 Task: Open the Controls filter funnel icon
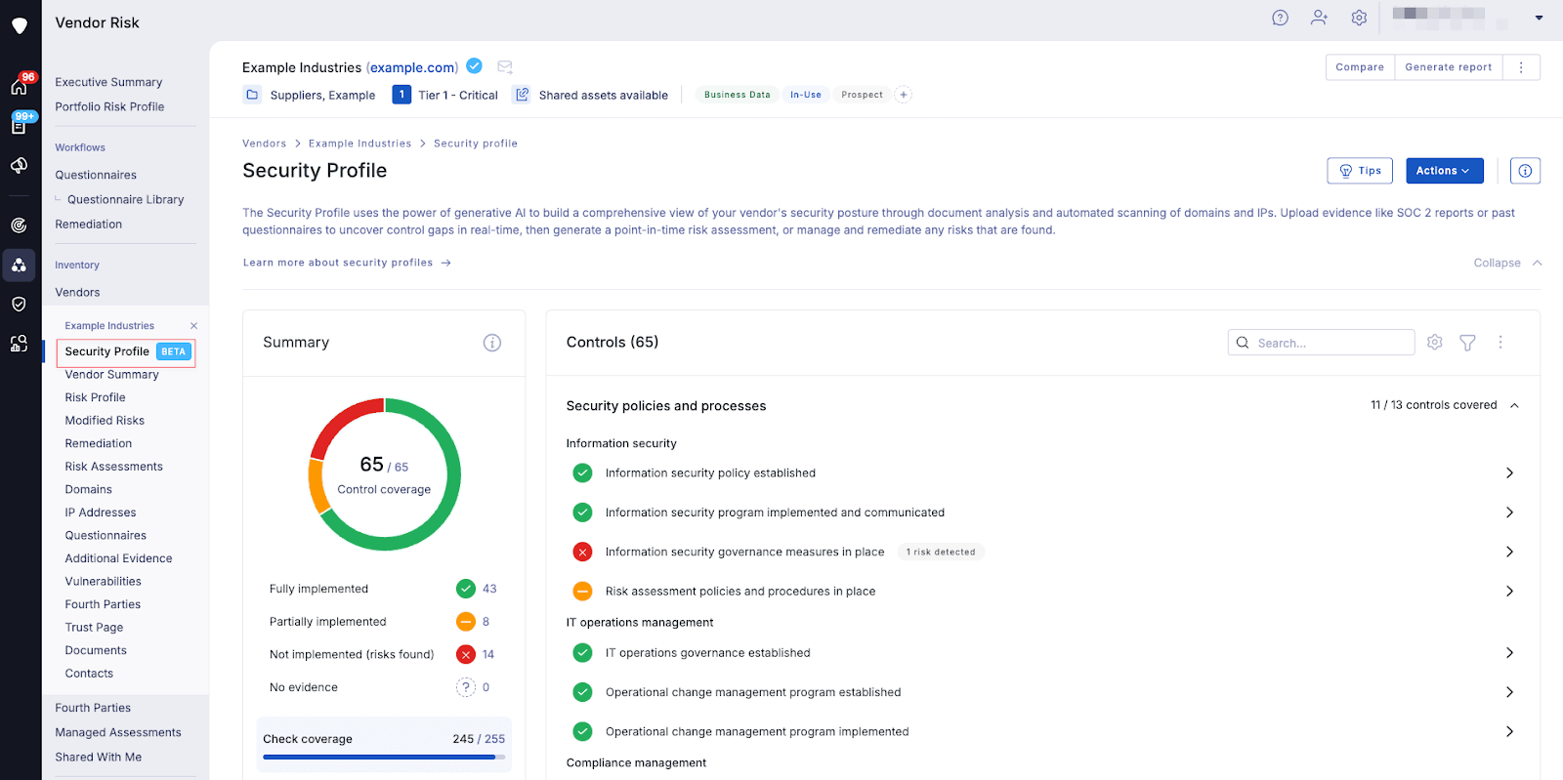1467,343
